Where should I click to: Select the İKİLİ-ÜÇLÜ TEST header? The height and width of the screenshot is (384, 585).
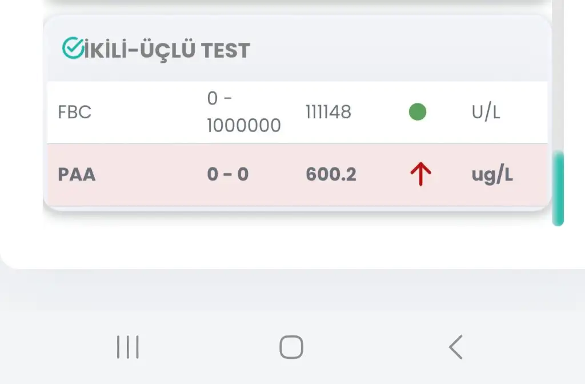[x=167, y=50]
